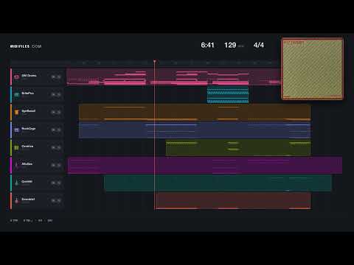Click the playhead marker on the ruler

click(x=155, y=61)
